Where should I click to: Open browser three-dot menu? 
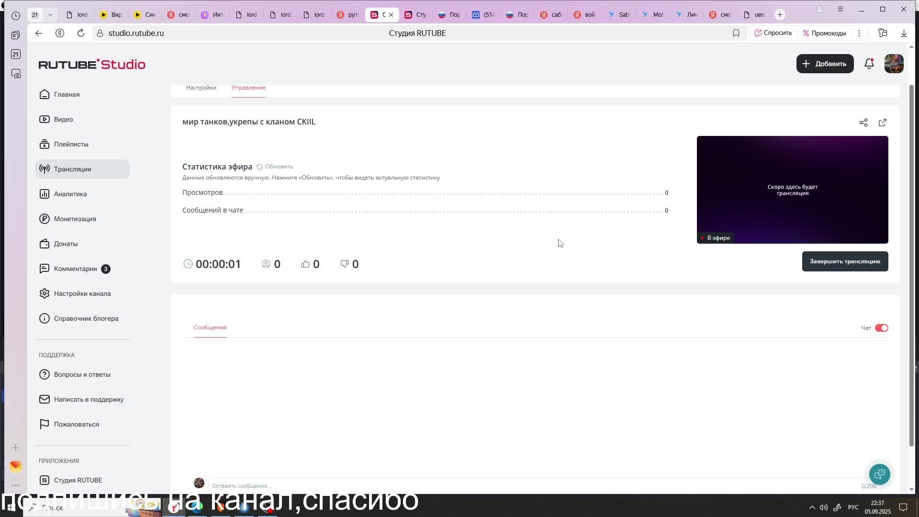click(859, 33)
